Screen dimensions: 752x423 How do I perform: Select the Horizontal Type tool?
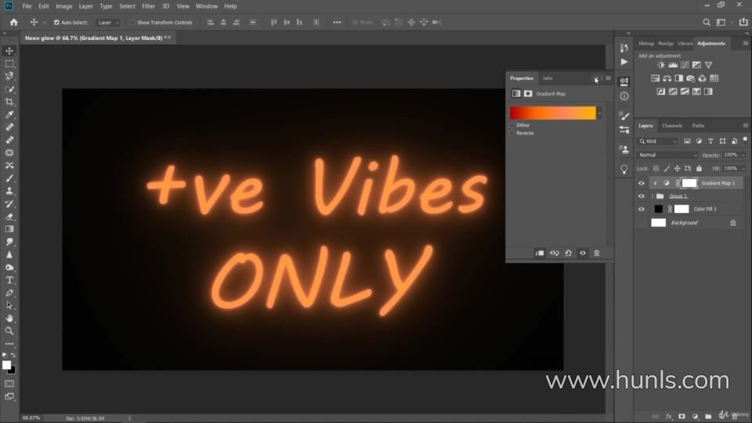coord(9,280)
